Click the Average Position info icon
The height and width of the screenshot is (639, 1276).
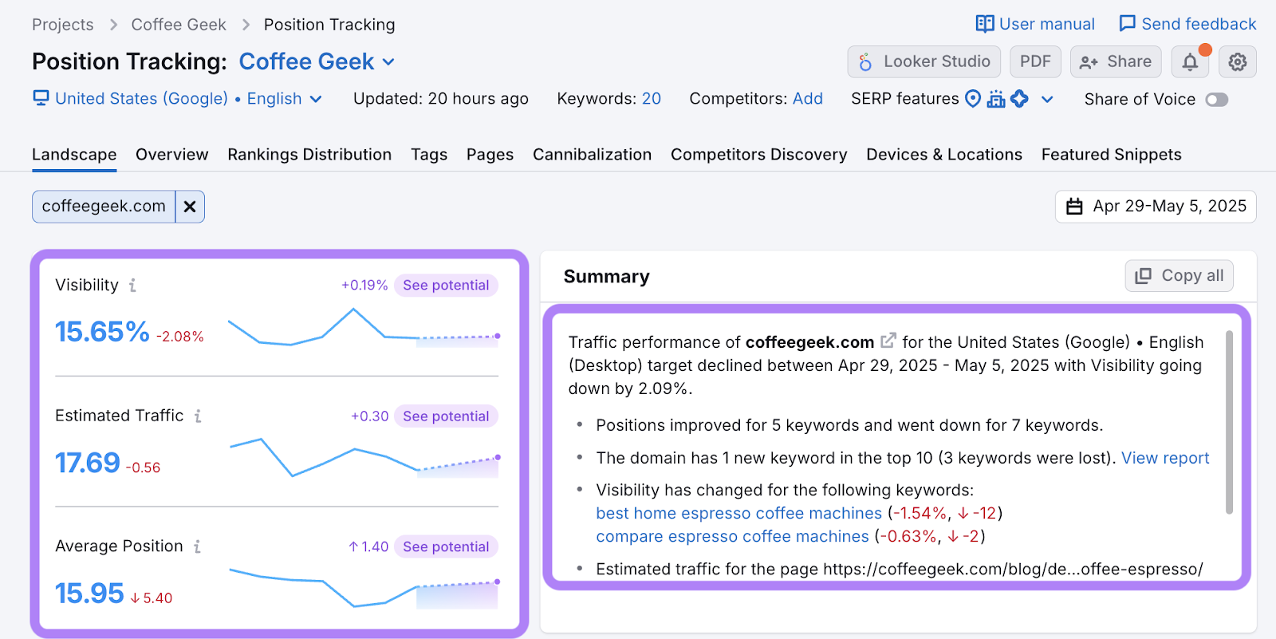coord(197,546)
